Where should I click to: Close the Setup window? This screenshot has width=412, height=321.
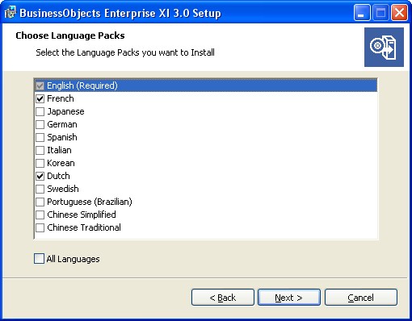pos(399,13)
